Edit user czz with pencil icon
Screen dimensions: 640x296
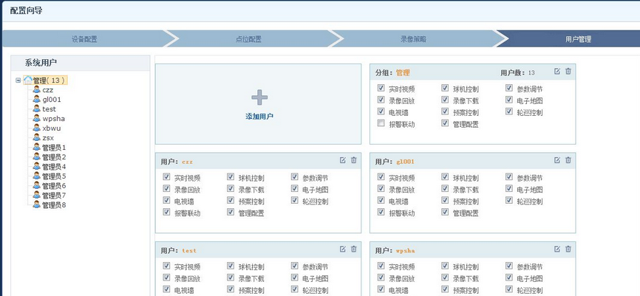tap(342, 160)
